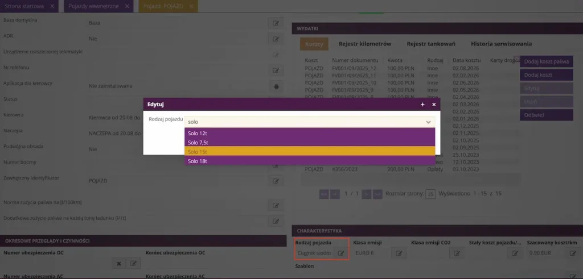Edit Szacowany koszt/km value
583x279 pixels.
[x=573, y=253]
